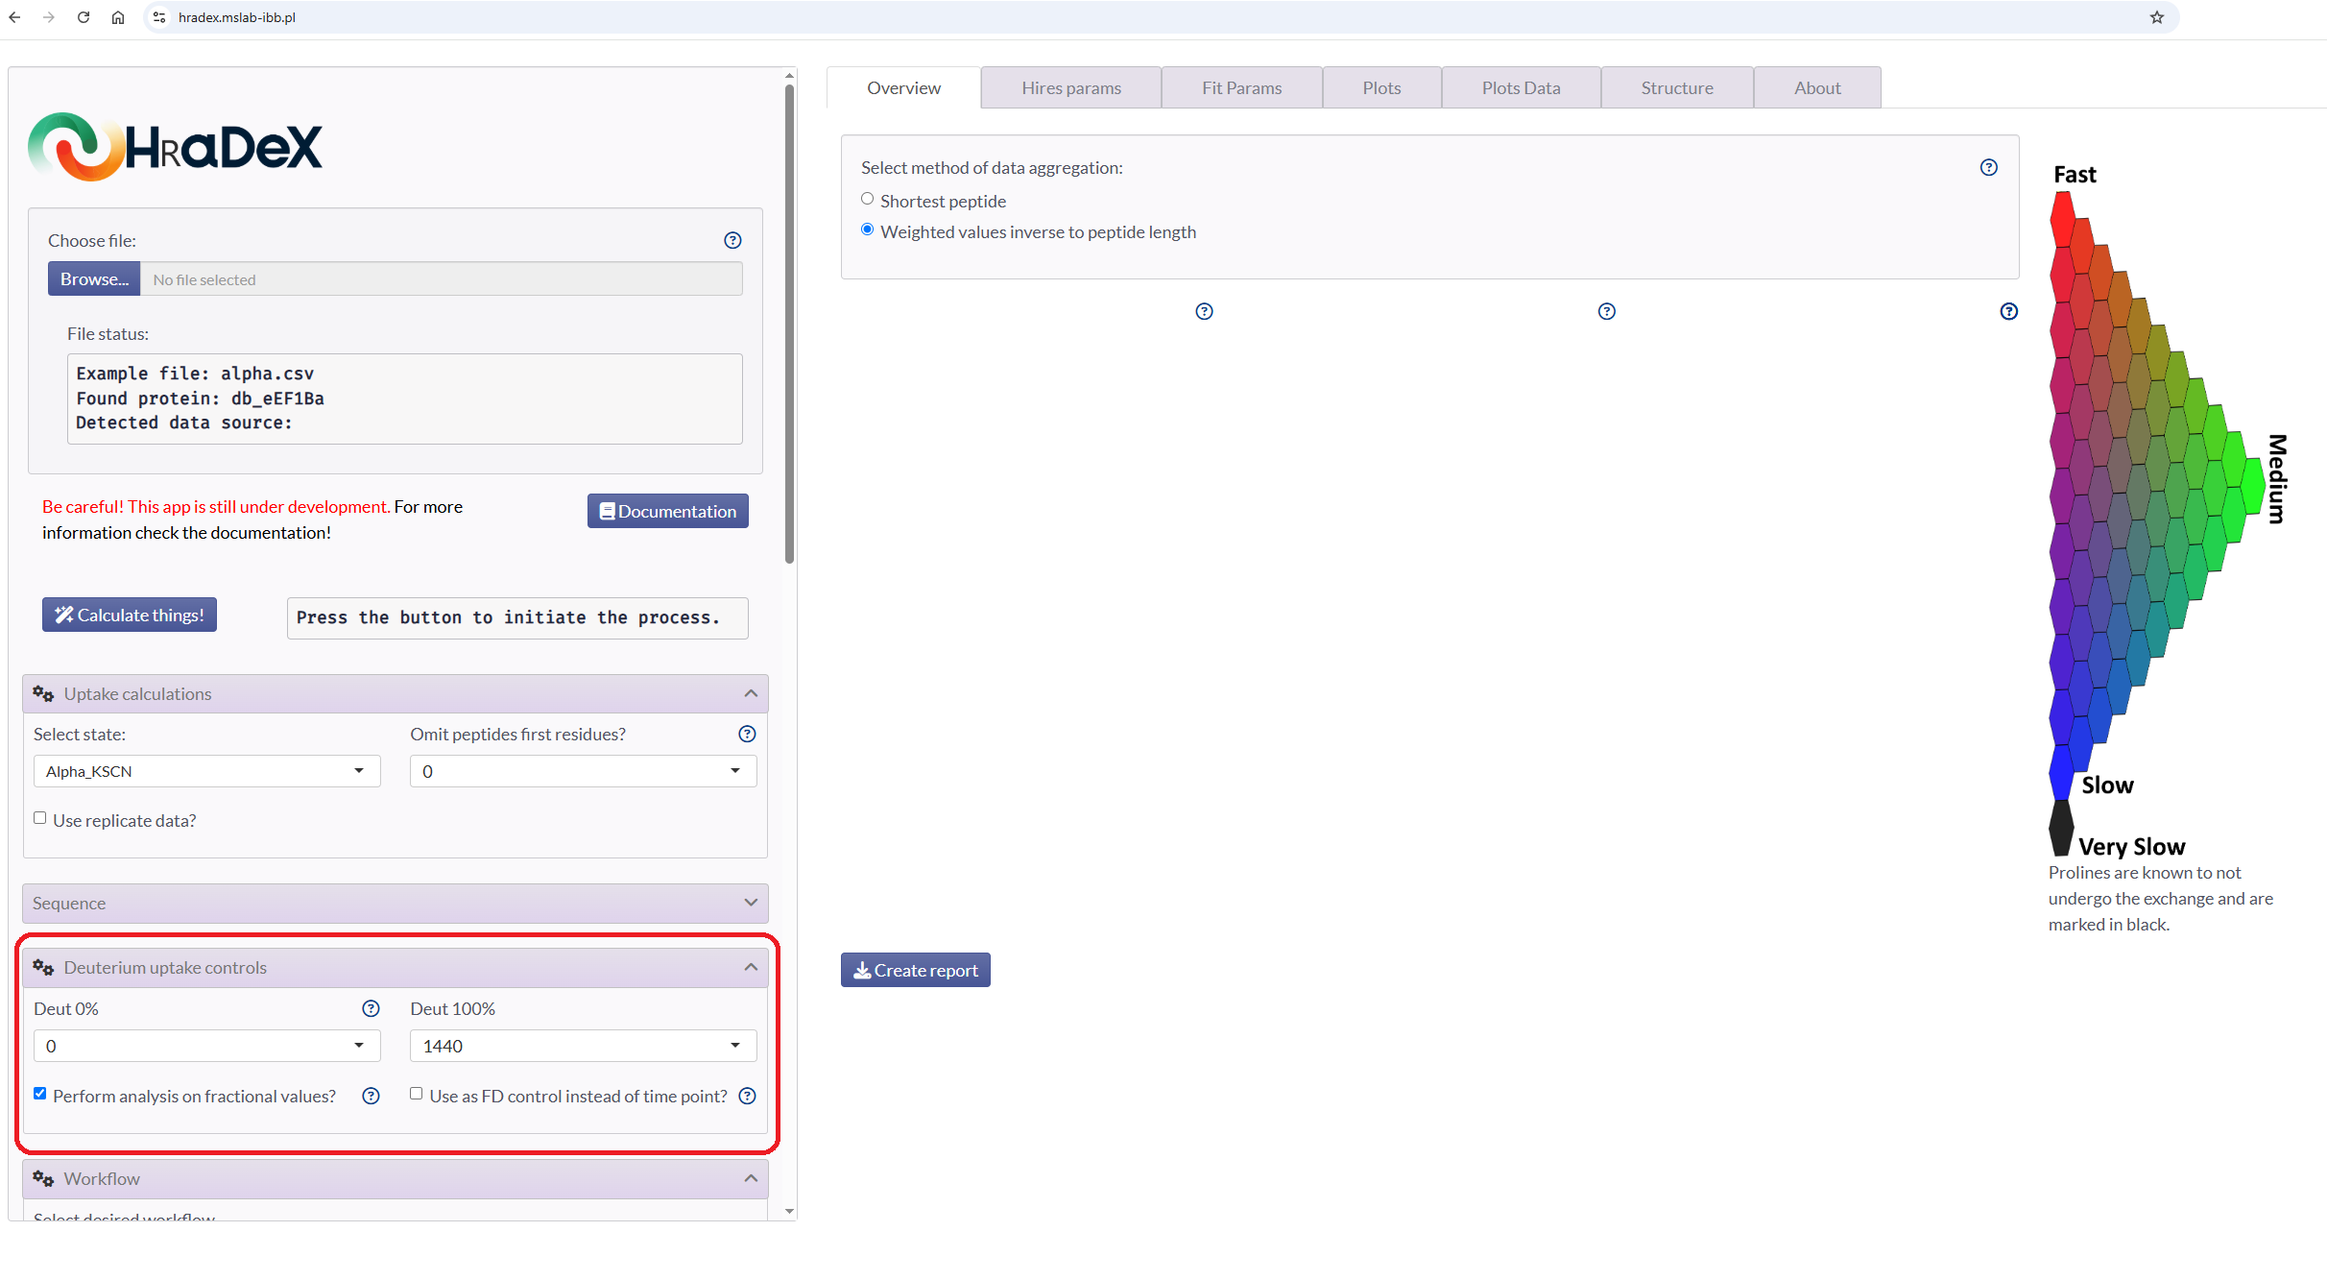Viewport: 2327px width, 1280px height.
Task: Open the Select state dropdown showing Alpha_KSCN
Action: pos(207,771)
